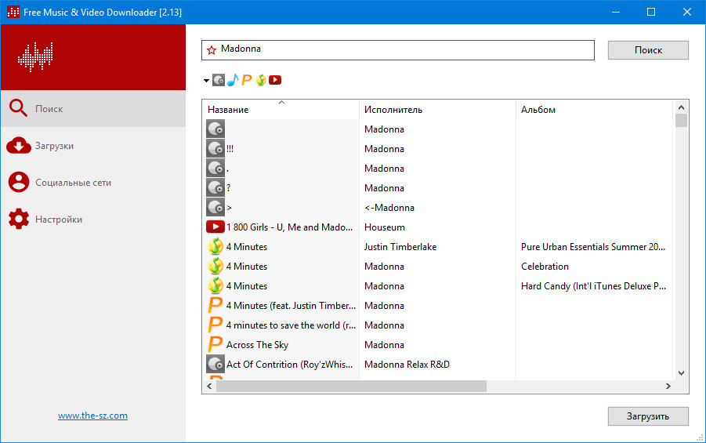Screen dimensions: 706x443
Task: Click the globe icon of 4 Minutes Hard Candy row
Action: [215, 285]
